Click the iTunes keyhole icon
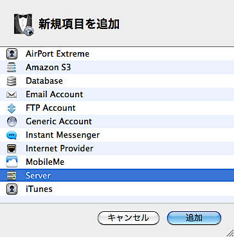Screen dimensions: 234x237 tap(12, 189)
